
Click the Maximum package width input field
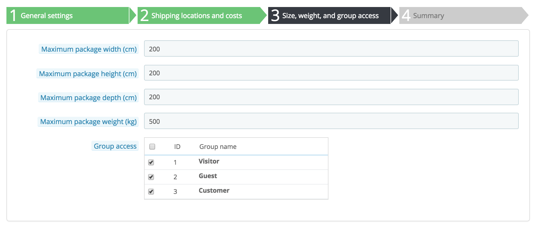(331, 49)
